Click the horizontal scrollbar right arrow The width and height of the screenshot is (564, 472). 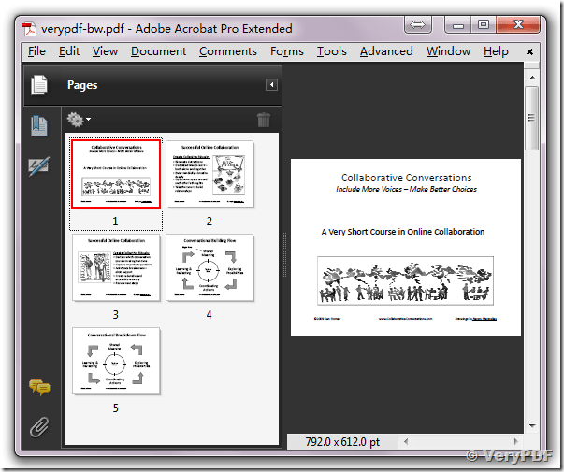click(516, 441)
